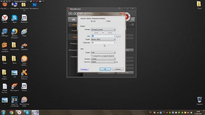205x115 pixels.
Task: Click Cancel in the format settings dialog
Action: click(x=118, y=69)
